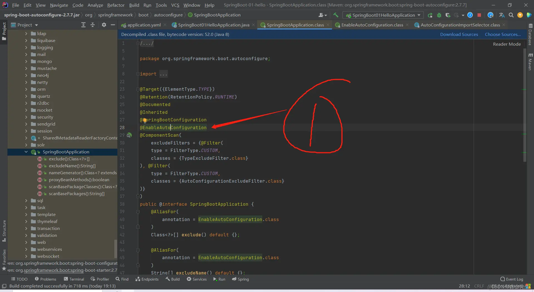This screenshot has width=534, height=292.
Task: Click the Rerun application icon
Action: 430,15
